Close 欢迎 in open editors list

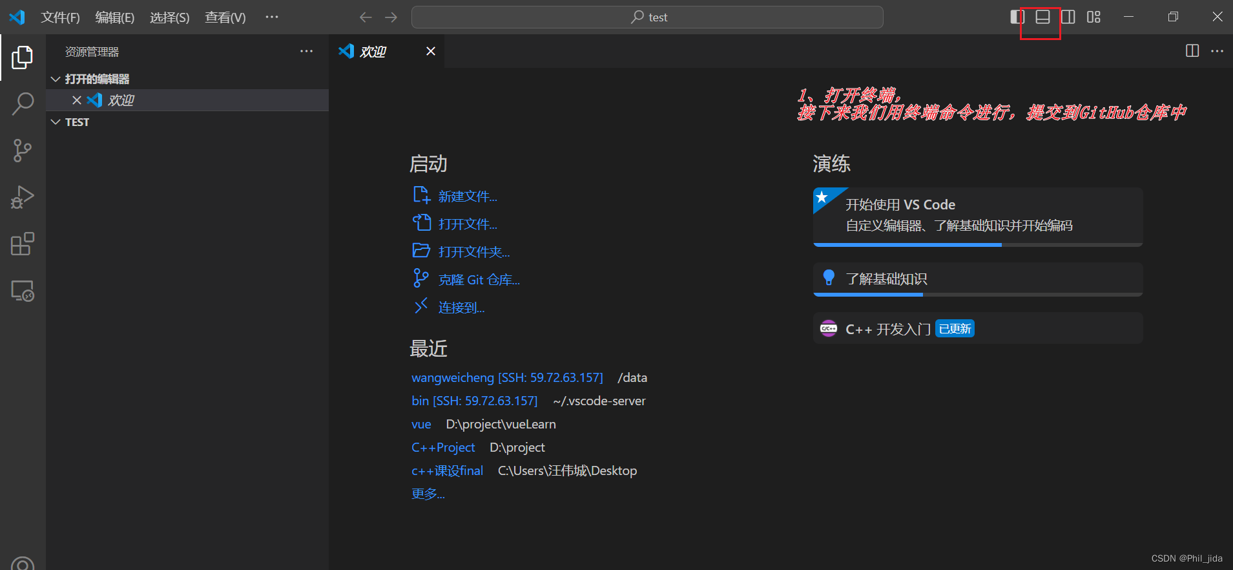77,100
